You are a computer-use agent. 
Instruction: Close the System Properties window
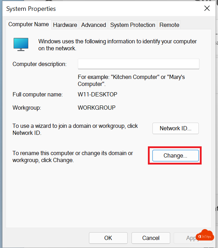click(x=207, y=8)
